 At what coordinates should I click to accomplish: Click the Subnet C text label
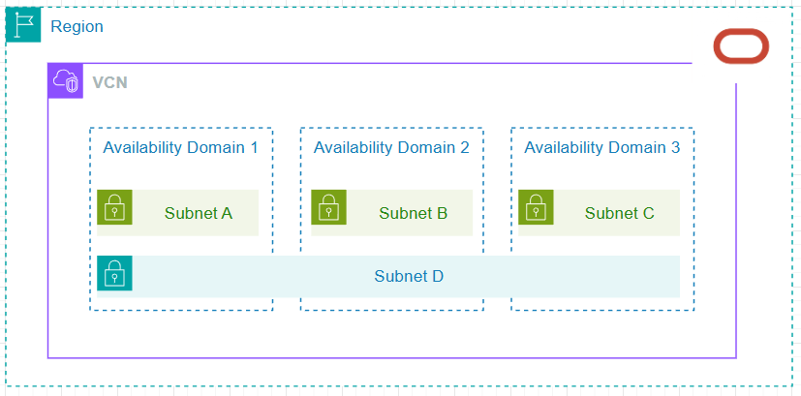point(619,213)
